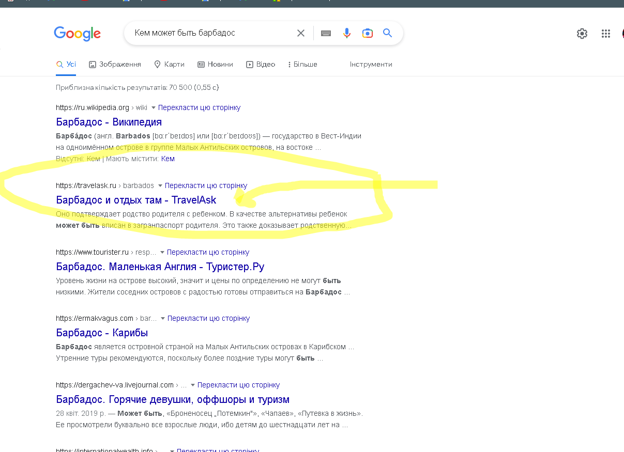Open Більше search categories menu

[x=302, y=65]
